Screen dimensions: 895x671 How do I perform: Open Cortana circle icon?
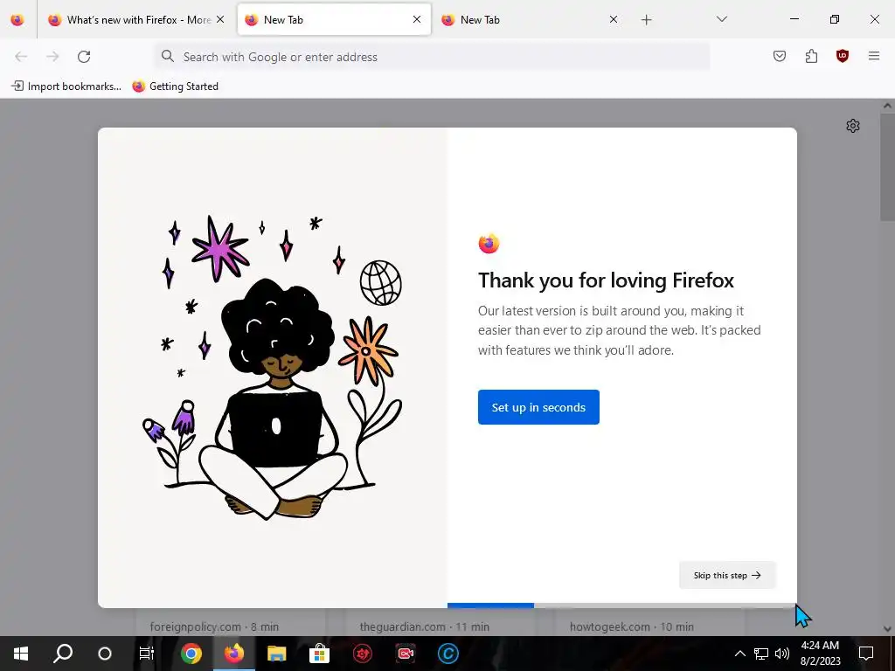click(x=105, y=654)
